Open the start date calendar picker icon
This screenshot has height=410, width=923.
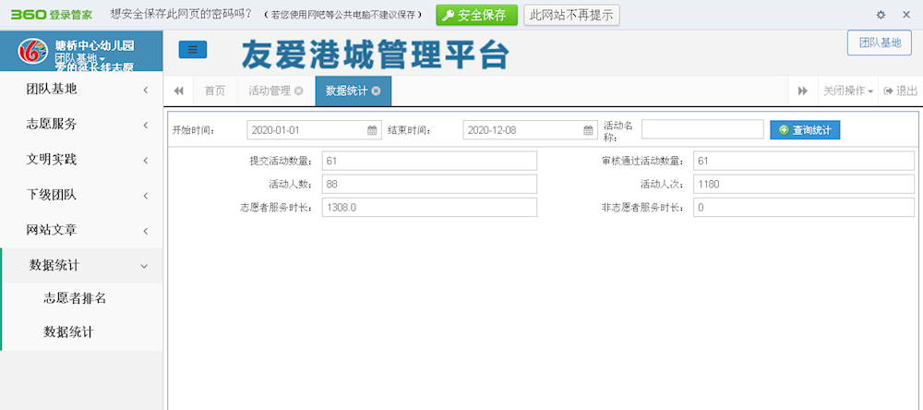(372, 130)
